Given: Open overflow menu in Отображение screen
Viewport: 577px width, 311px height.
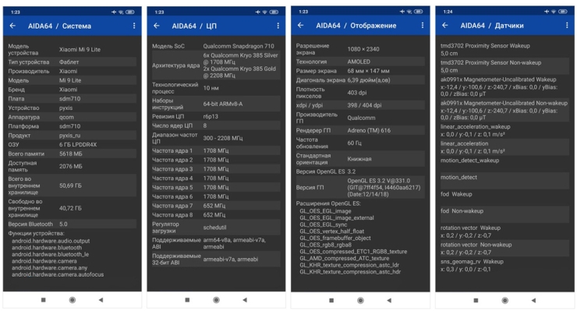Looking at the screenshot, I should pyautogui.click(x=422, y=26).
